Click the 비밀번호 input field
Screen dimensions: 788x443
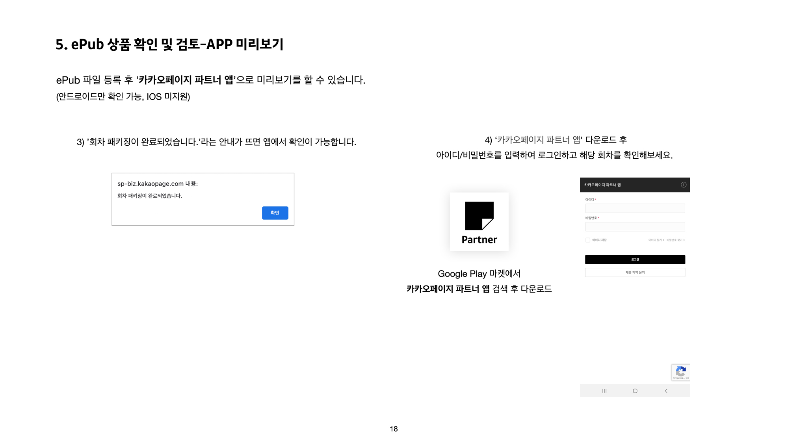[635, 226]
